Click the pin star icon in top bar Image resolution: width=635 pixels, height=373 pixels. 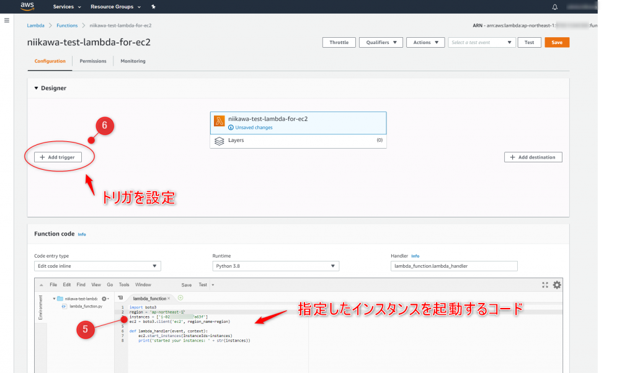coord(153,6)
